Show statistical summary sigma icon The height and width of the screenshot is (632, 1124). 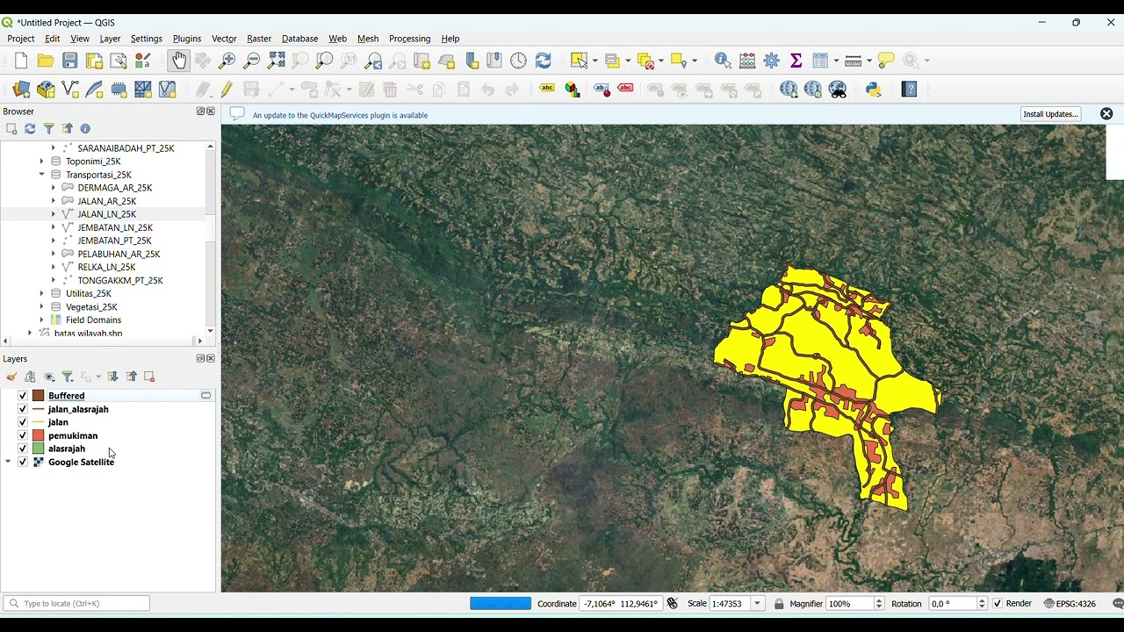tap(796, 61)
